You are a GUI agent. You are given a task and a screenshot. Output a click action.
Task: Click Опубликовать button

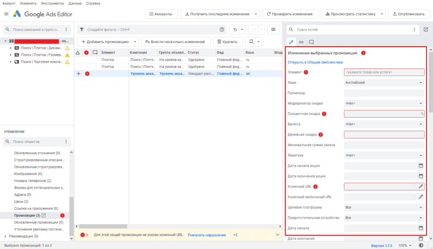pyautogui.click(x=409, y=14)
